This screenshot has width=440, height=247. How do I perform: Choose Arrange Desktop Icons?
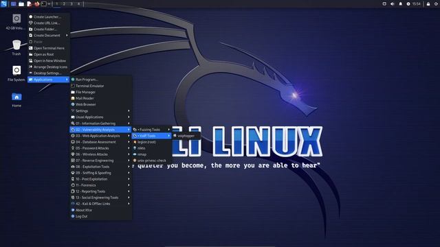[49, 67]
